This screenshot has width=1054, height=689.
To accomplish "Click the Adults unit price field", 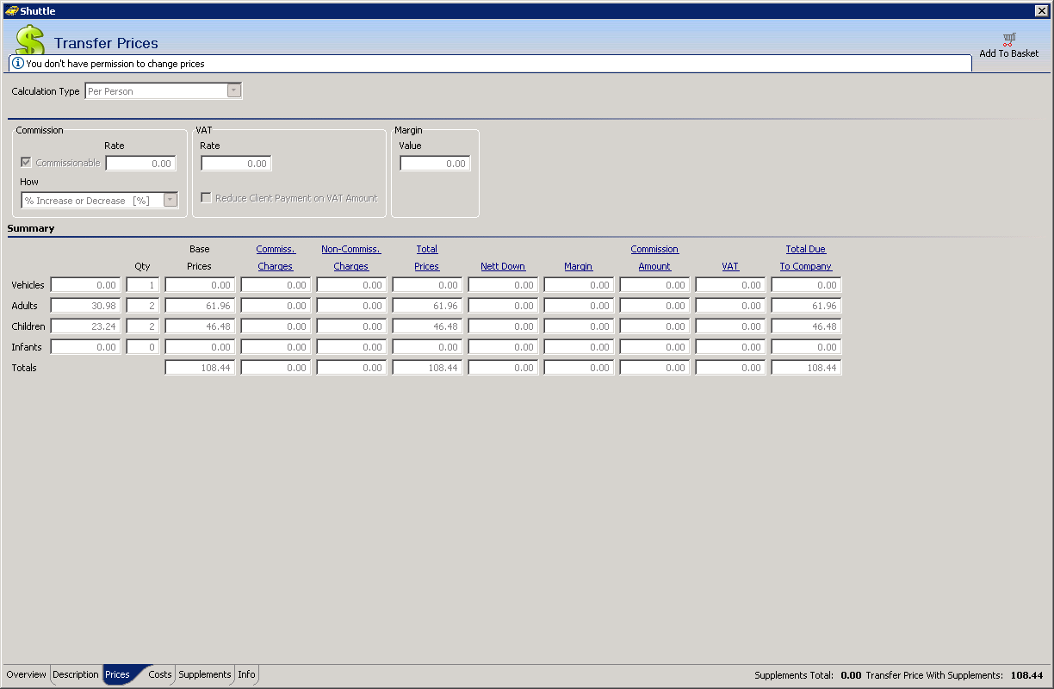I will tap(85, 306).
